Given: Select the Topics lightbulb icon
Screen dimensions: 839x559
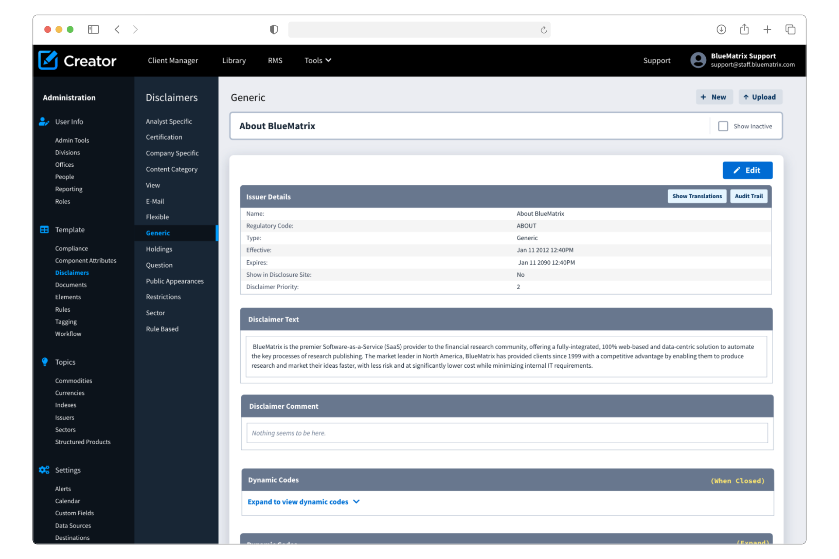Looking at the screenshot, I should 44,362.
